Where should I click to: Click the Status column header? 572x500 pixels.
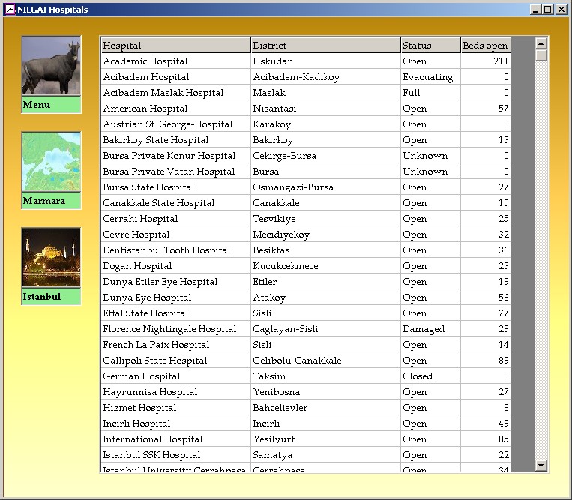coord(430,46)
